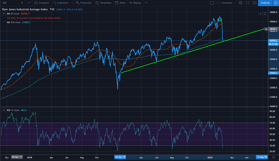Click the RSI value 68.21
279x161 pixels.
coord(24,110)
